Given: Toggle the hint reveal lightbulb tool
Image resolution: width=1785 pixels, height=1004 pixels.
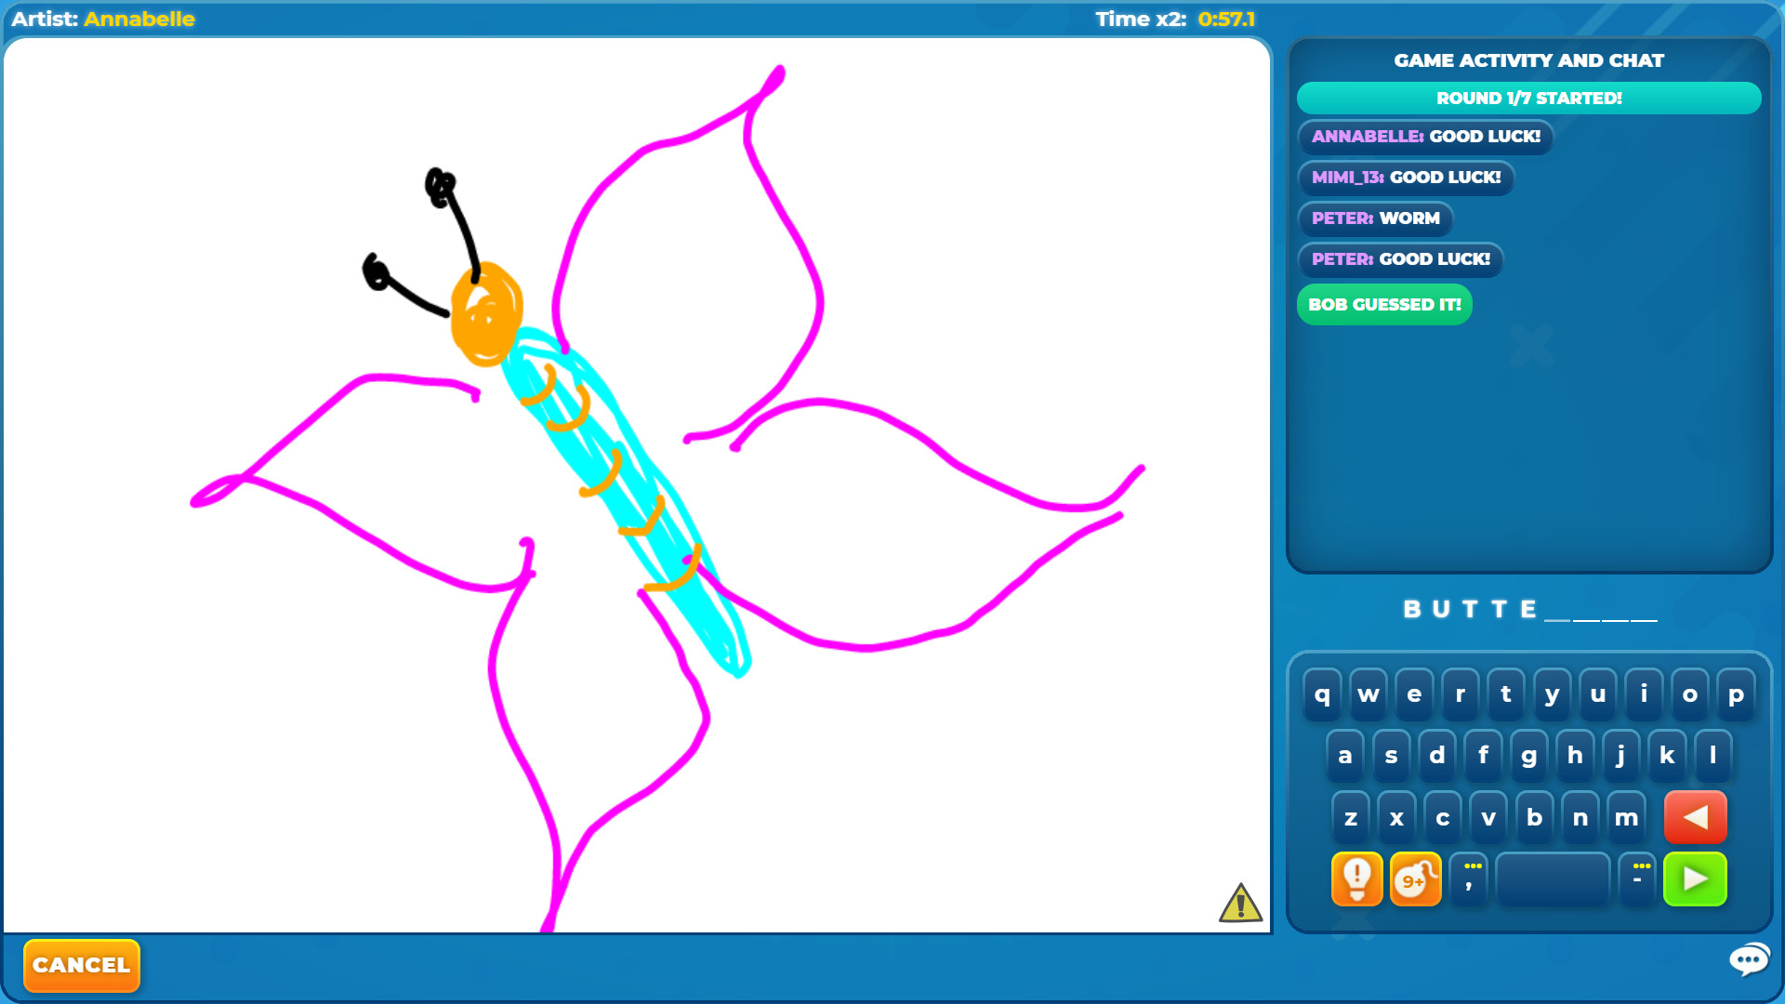Looking at the screenshot, I should point(1355,878).
